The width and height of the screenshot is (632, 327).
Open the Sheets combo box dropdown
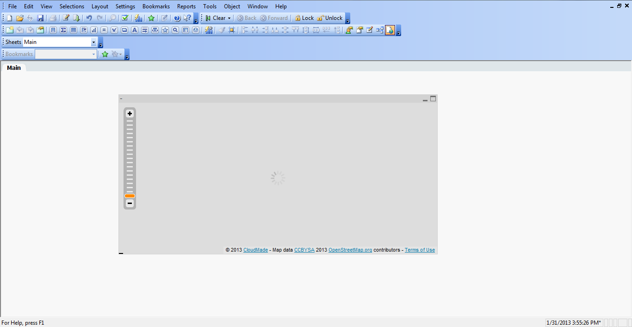click(93, 42)
